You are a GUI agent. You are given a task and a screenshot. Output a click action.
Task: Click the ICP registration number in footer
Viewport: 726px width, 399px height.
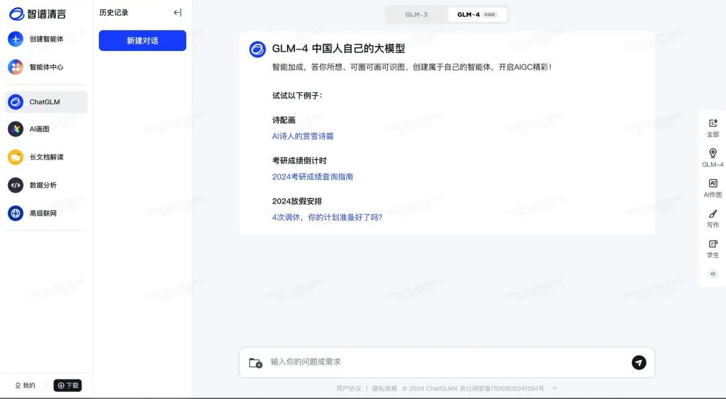point(502,388)
